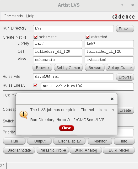Click the schematic Cell field
The height and width of the screenshot is (169, 138).
(x=58, y=52)
